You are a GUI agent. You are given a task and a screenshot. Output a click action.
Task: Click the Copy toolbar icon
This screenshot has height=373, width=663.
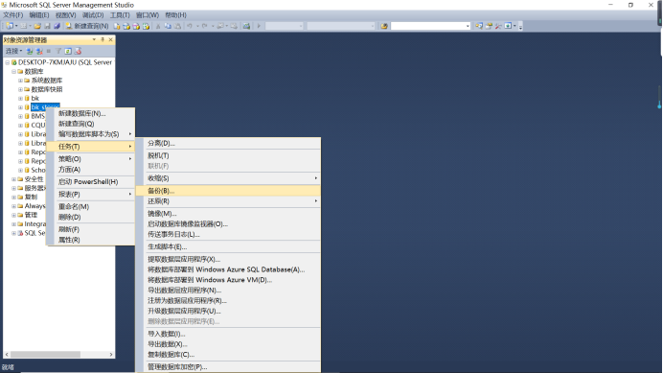click(x=168, y=26)
